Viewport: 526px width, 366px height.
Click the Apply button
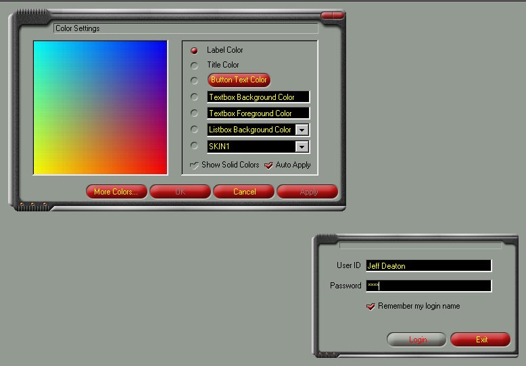(308, 192)
